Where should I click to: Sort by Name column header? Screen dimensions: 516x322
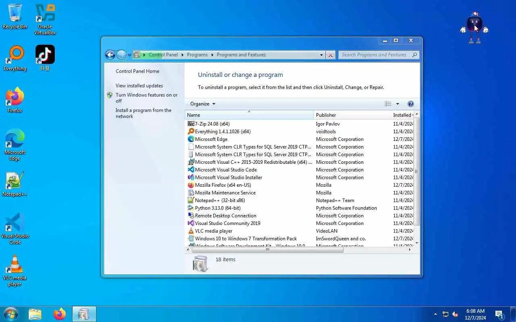(249, 115)
